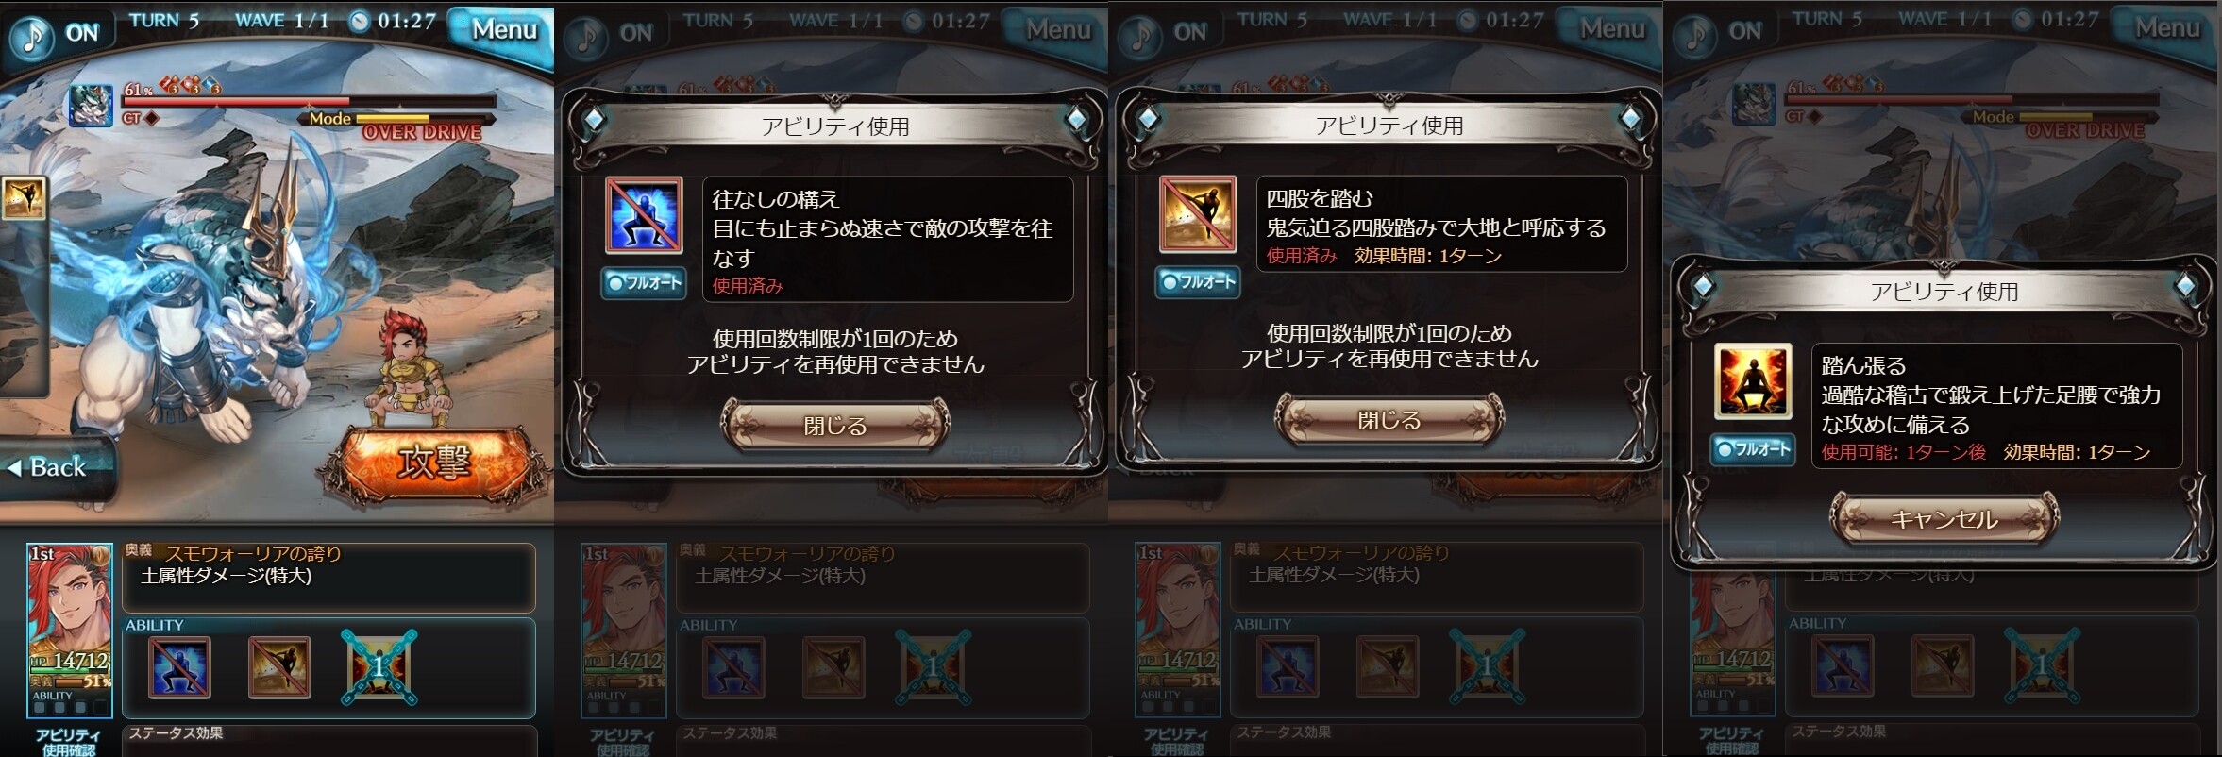Open the Menu in first panel
This screenshot has height=757, width=2222.
(x=503, y=30)
